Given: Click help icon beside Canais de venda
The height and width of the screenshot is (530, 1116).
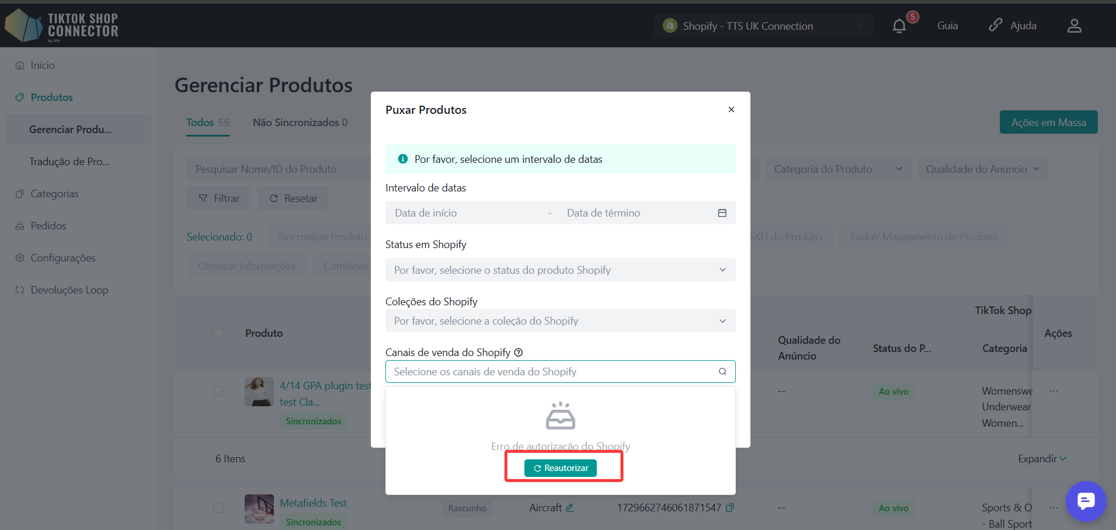Looking at the screenshot, I should click(x=518, y=353).
